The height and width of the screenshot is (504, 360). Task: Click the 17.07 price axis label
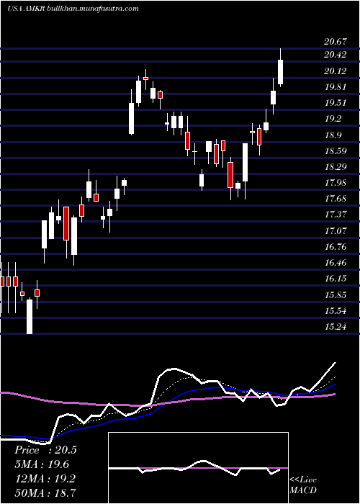(x=336, y=231)
